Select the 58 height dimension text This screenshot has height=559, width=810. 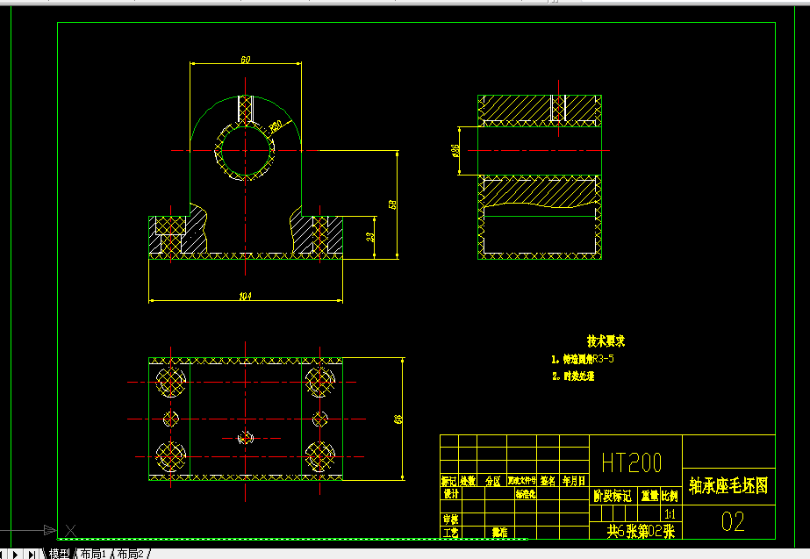[x=392, y=204]
